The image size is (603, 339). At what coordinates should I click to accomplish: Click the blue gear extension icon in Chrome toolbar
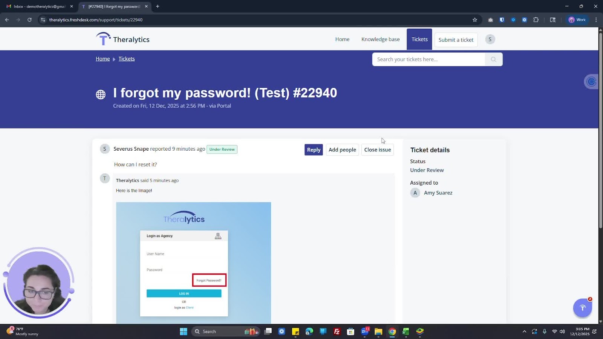tap(524, 20)
